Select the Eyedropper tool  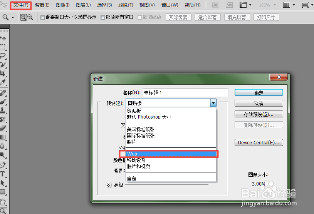3,82
